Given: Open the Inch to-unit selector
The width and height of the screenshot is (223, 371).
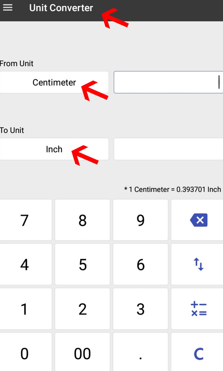Looking at the screenshot, I should (54, 149).
